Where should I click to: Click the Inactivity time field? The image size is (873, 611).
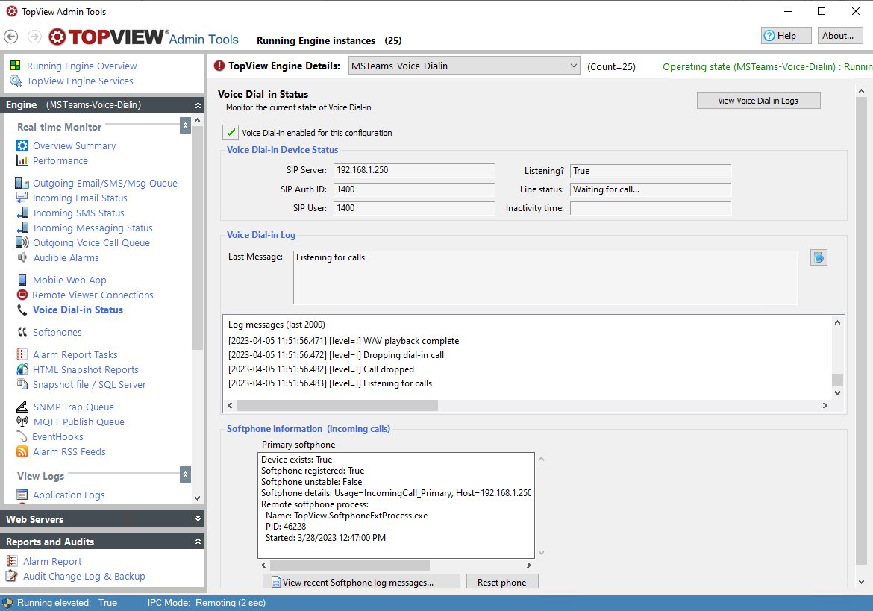(651, 208)
